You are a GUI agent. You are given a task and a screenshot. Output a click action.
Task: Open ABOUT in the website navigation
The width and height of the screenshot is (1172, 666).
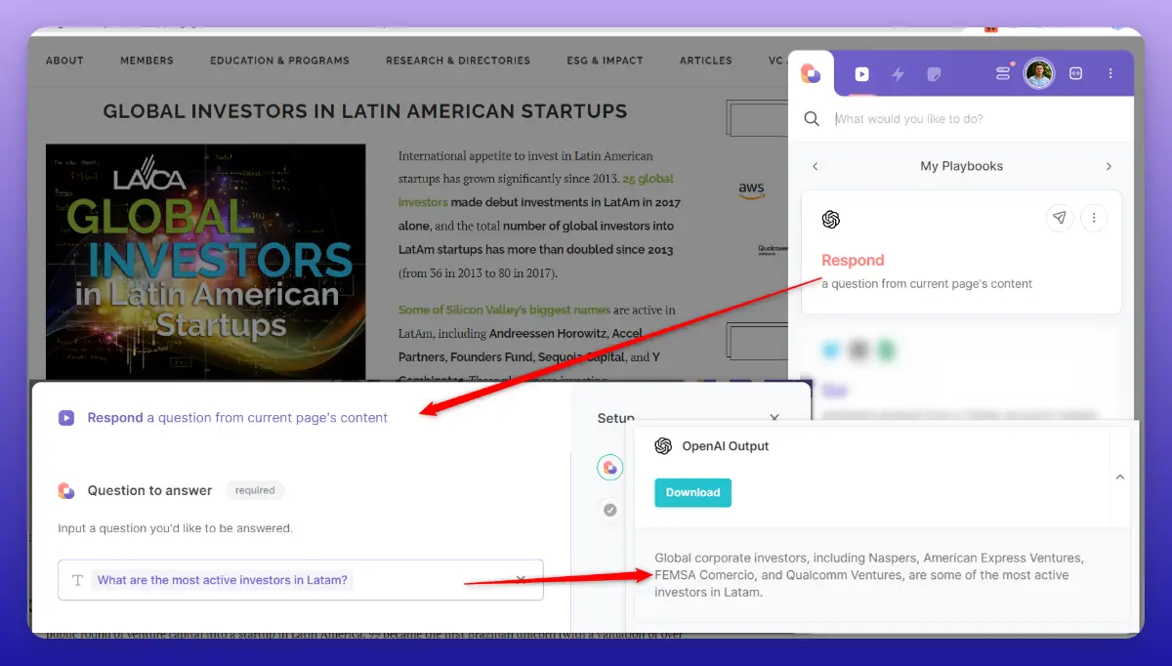pyautogui.click(x=64, y=61)
